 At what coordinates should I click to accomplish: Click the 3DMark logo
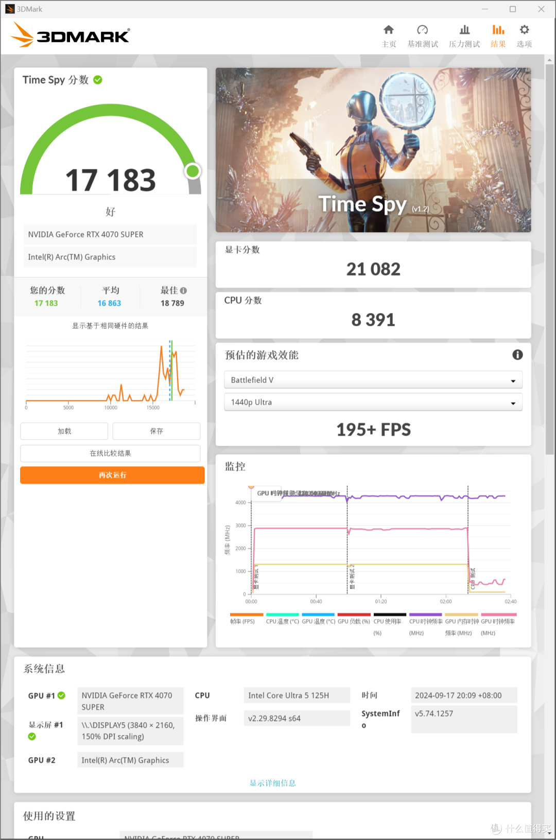click(x=70, y=35)
